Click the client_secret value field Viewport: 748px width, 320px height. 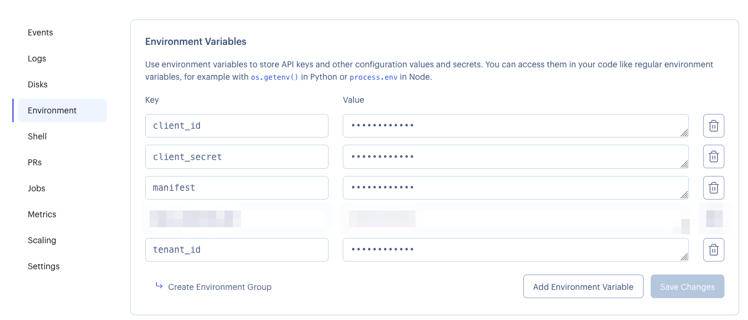(x=515, y=156)
